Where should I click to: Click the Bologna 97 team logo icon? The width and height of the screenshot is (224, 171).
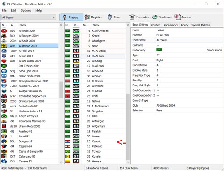click(4, 141)
